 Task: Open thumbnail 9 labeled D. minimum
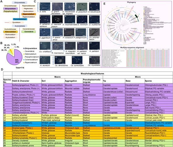[82, 19]
